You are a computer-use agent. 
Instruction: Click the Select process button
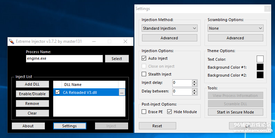coord(117,59)
